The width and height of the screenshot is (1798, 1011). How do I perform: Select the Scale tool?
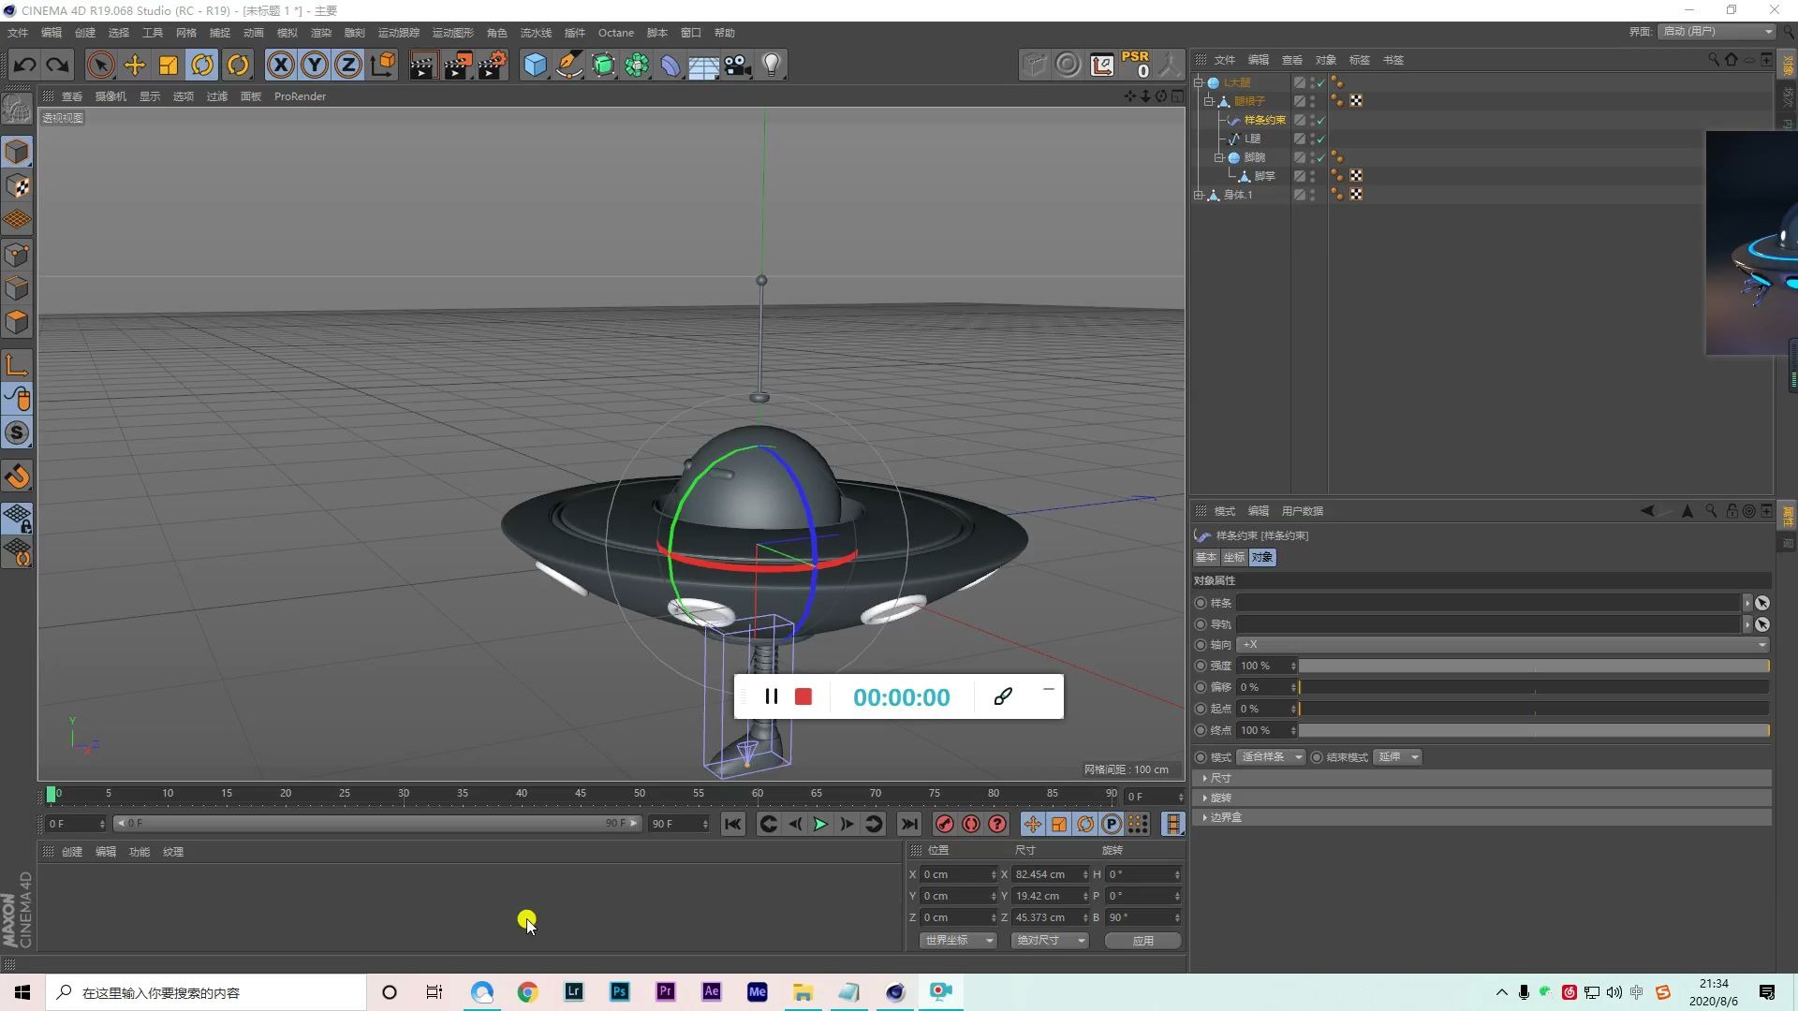[168, 65]
